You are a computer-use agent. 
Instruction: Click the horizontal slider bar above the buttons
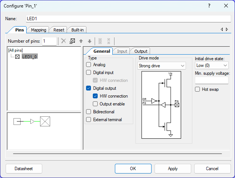(x=117, y=153)
